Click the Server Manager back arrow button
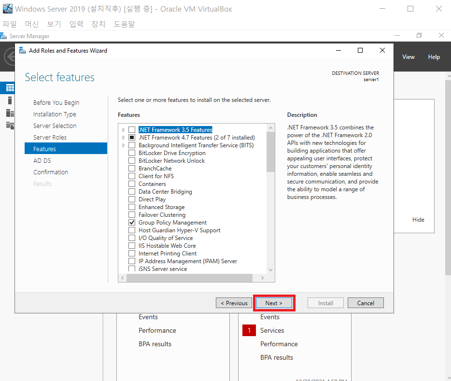The image size is (451, 381). [x=10, y=56]
